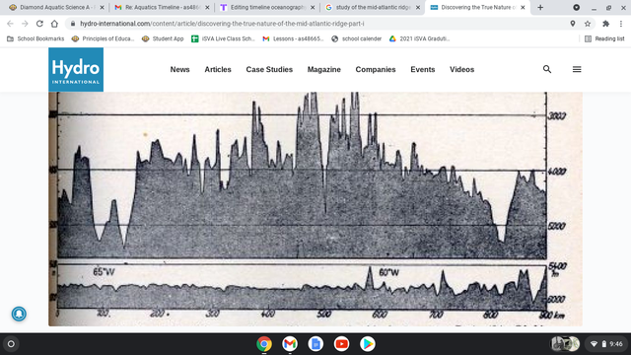Open the status tray showing 9:46

606,344
